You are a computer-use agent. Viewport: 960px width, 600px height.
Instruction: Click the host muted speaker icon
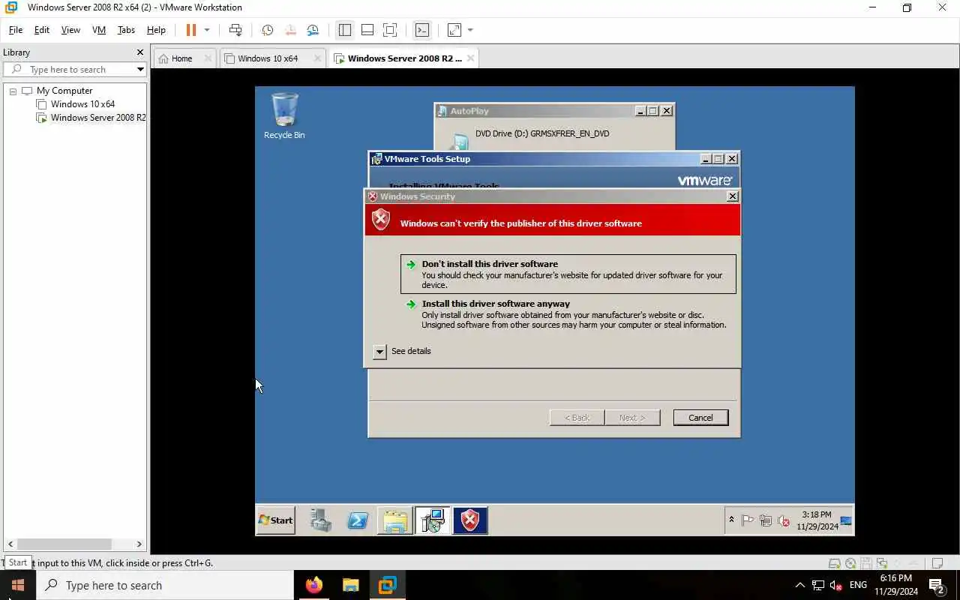836,585
